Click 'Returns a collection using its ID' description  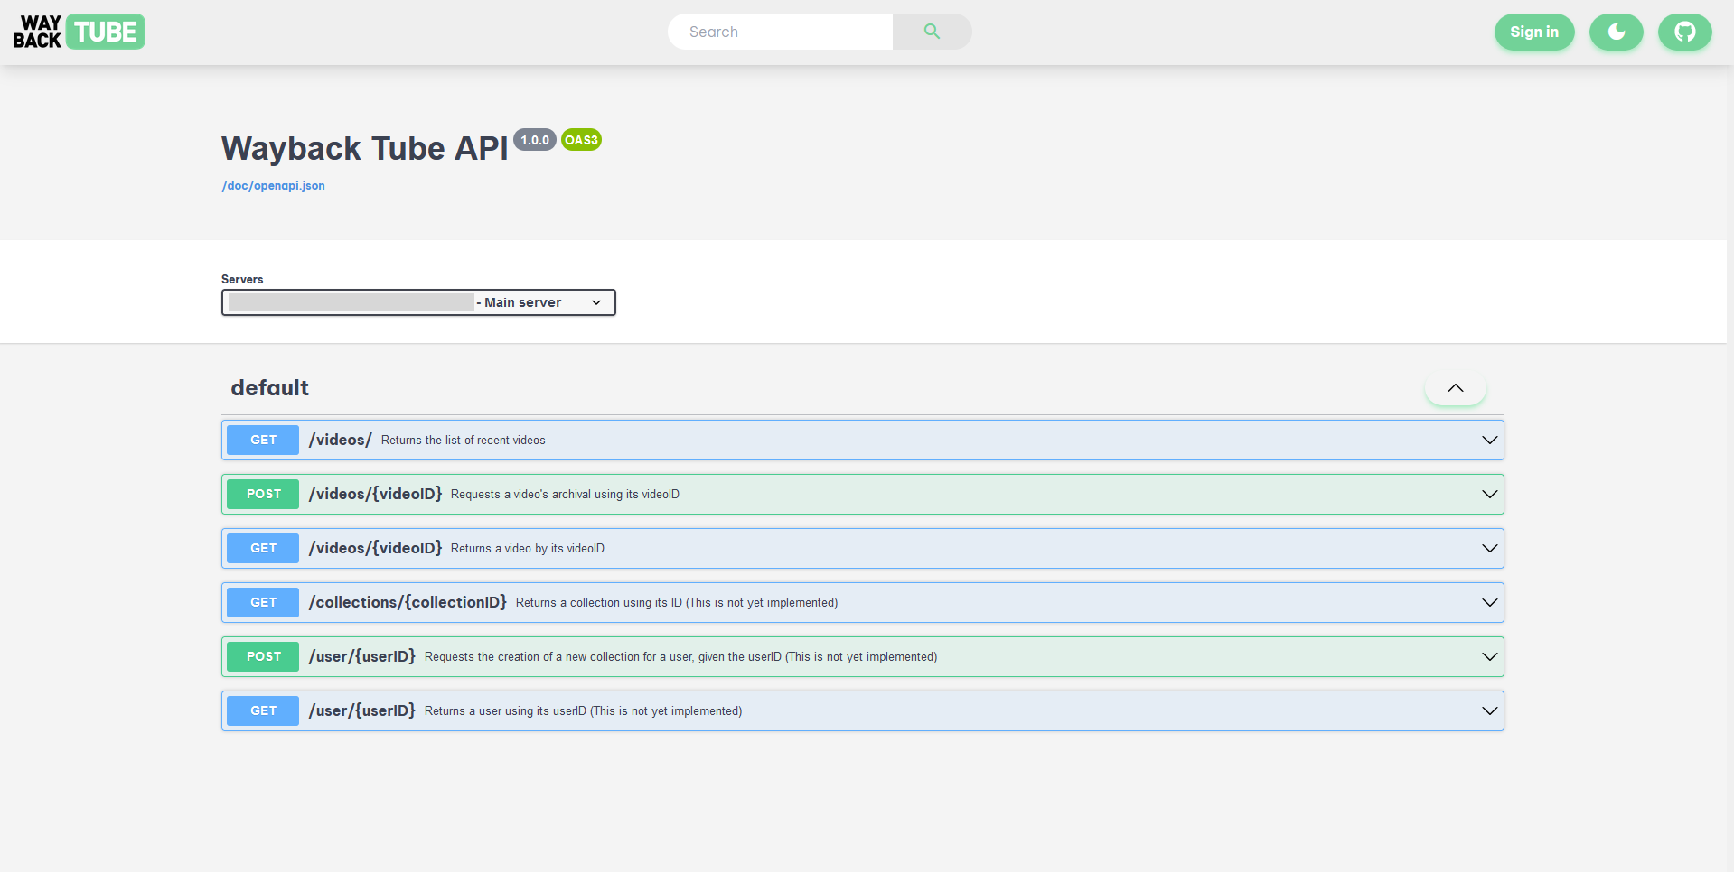click(x=677, y=603)
